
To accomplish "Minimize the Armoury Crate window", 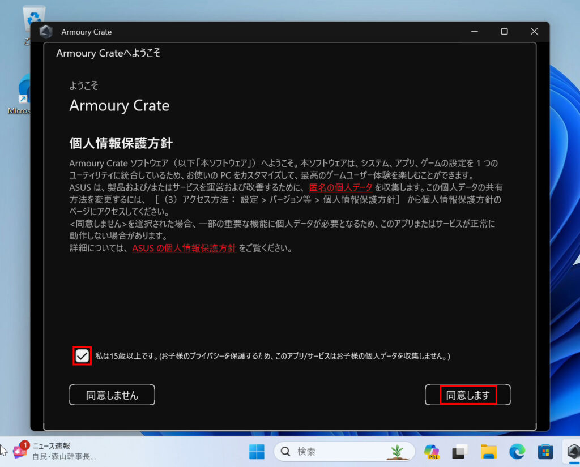I will 475,32.
